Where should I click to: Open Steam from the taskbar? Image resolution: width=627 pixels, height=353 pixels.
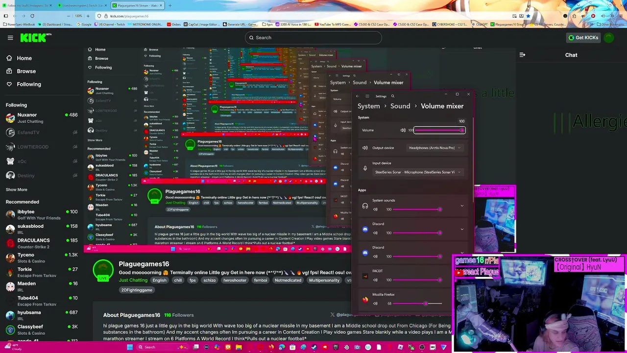[314, 347]
